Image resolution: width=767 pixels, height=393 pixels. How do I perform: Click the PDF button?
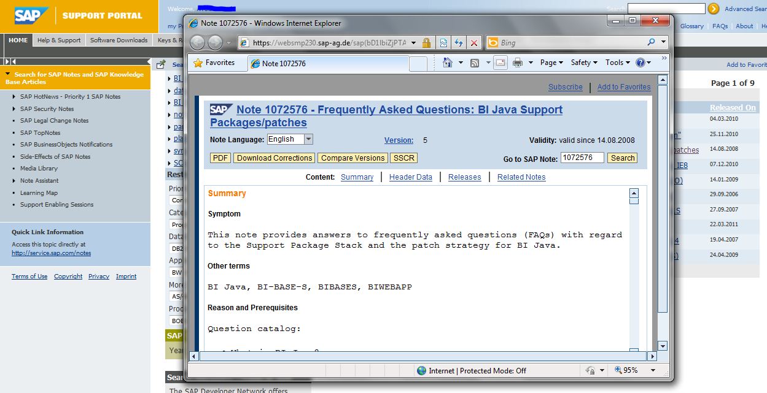click(220, 158)
